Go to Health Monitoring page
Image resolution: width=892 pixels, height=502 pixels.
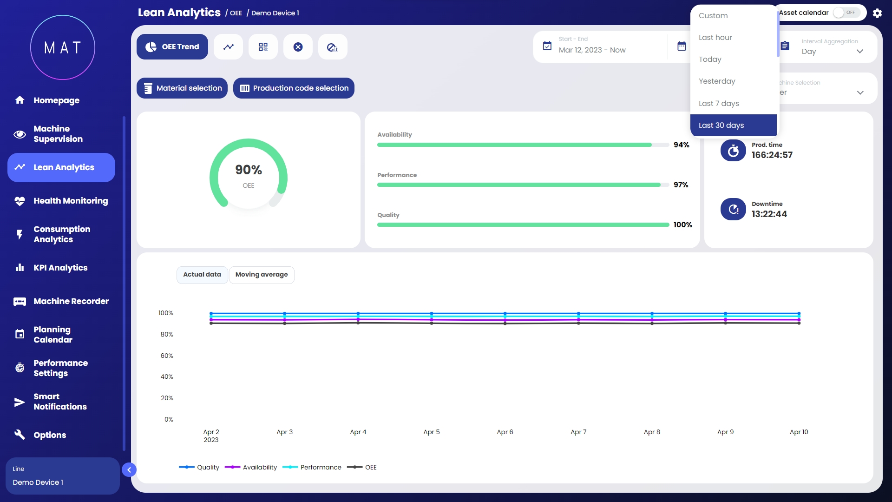pyautogui.click(x=70, y=201)
